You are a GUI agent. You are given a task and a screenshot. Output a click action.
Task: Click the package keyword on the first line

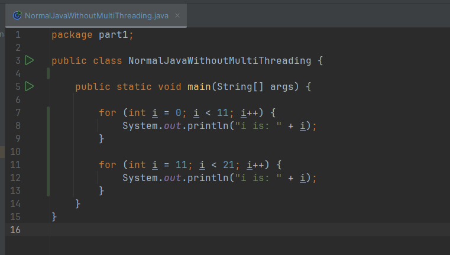72,34
